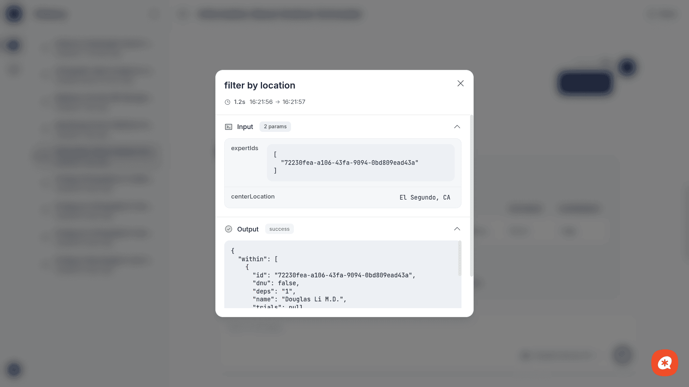Collapse the Input section chevron
689x387 pixels.
(457, 127)
